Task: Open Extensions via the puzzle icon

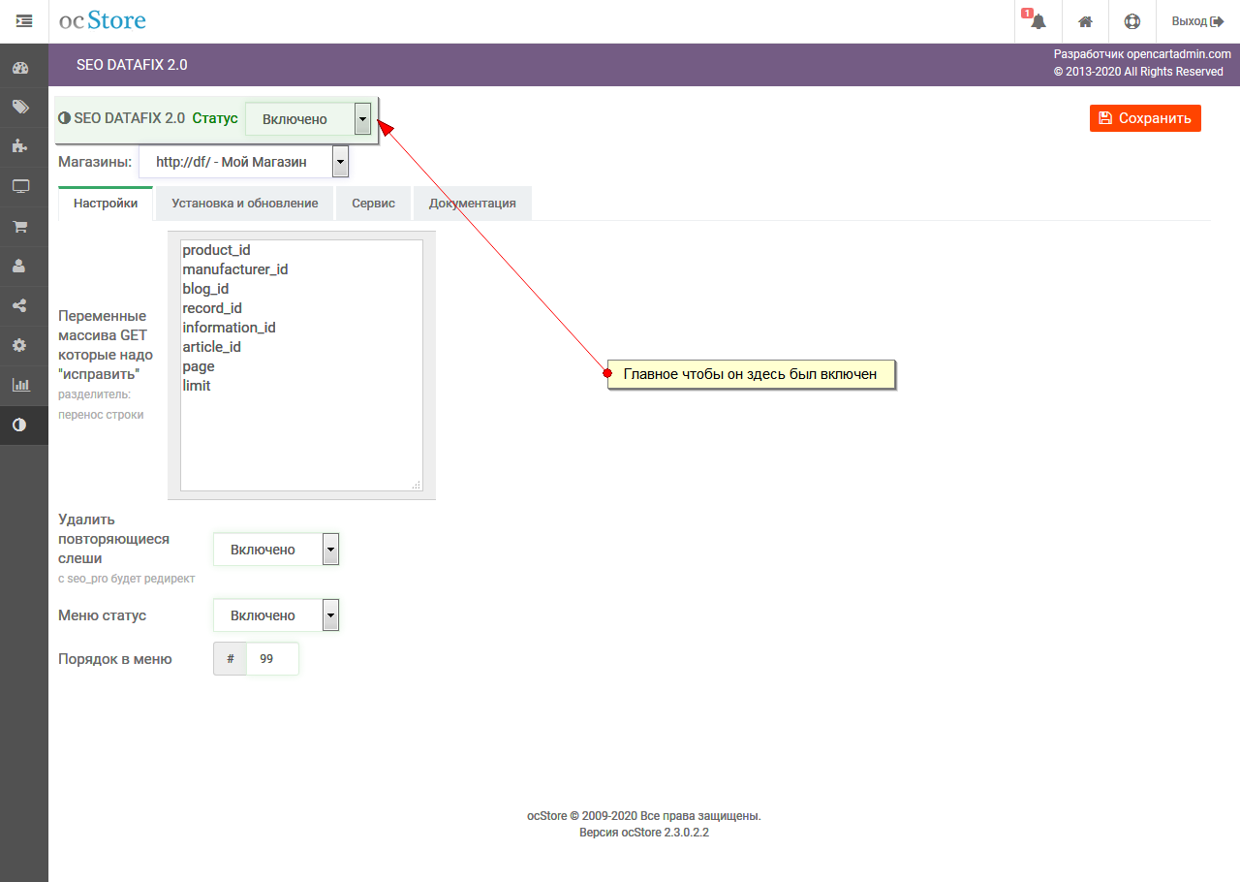Action: pos(20,147)
